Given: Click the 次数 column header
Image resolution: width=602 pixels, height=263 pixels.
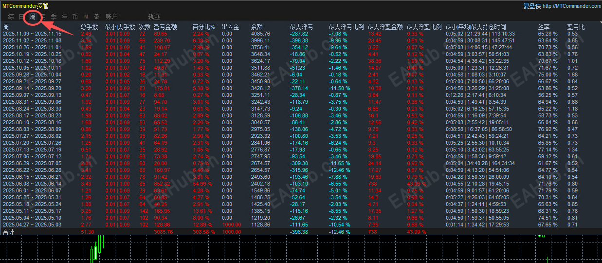Looking at the screenshot, I should click(145, 27).
